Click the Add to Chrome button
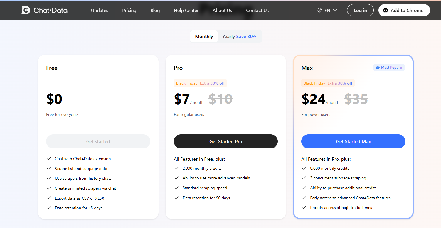Viewport: 441px width, 228px height. pos(404,10)
